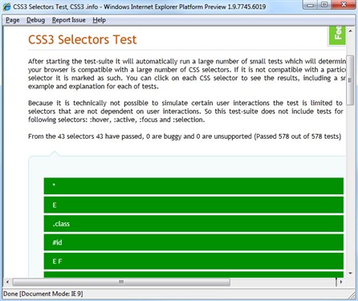Click the vertical scrollbar up arrow
Image resolution: width=358 pixels, height=301 pixels.
click(x=350, y=31)
